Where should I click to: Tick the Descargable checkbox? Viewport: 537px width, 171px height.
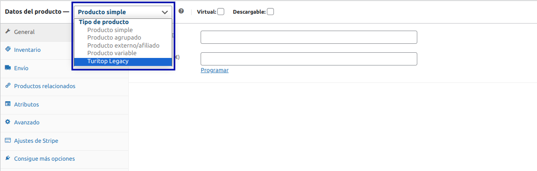[271, 12]
